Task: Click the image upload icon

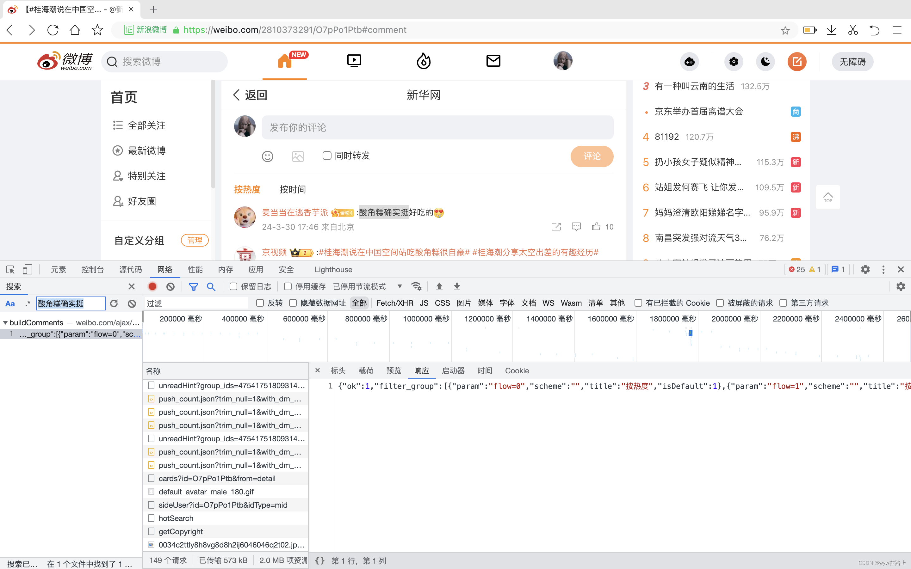Action: pos(298,156)
